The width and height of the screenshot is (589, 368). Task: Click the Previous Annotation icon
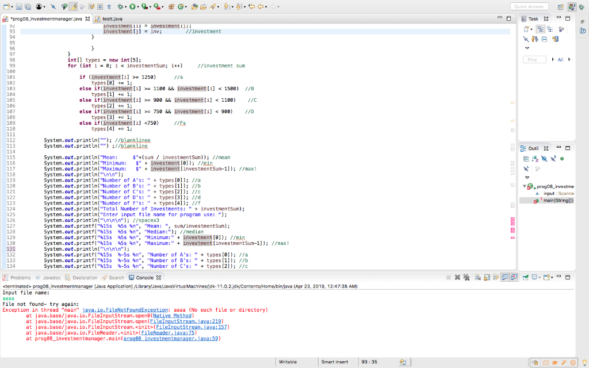(239, 7)
